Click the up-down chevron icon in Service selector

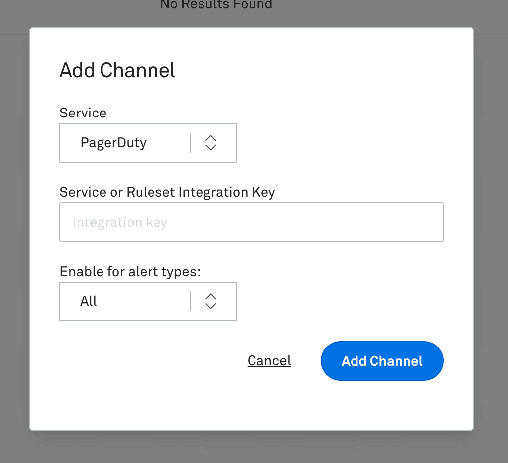click(x=211, y=143)
